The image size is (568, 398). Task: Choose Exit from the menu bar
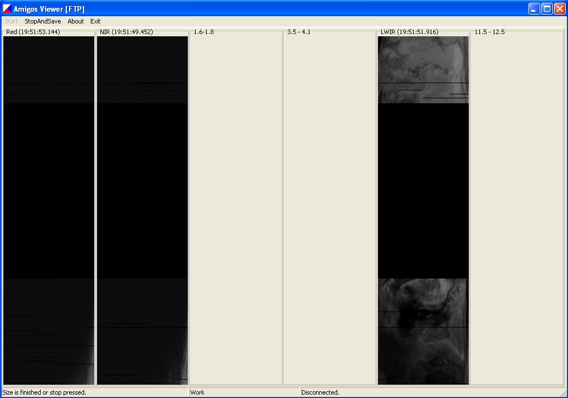[x=95, y=21]
